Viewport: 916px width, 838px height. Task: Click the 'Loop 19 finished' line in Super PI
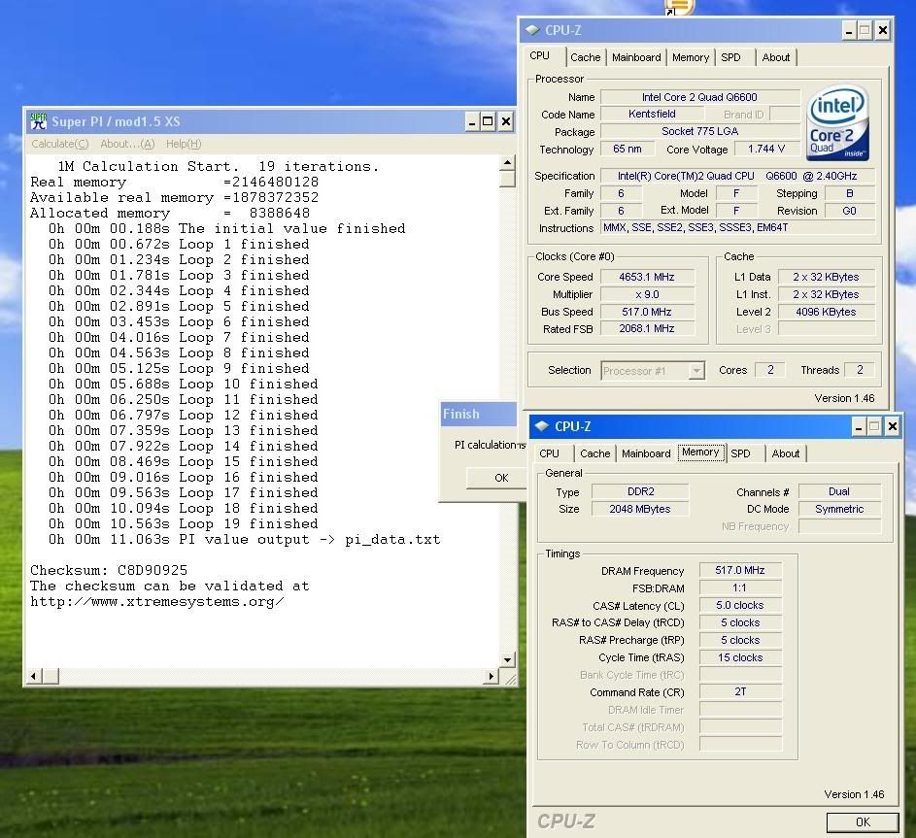click(x=184, y=523)
